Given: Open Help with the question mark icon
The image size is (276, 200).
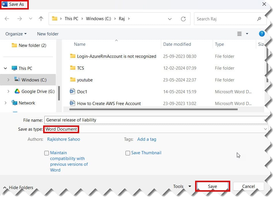Looking at the screenshot, I should click(262, 34).
